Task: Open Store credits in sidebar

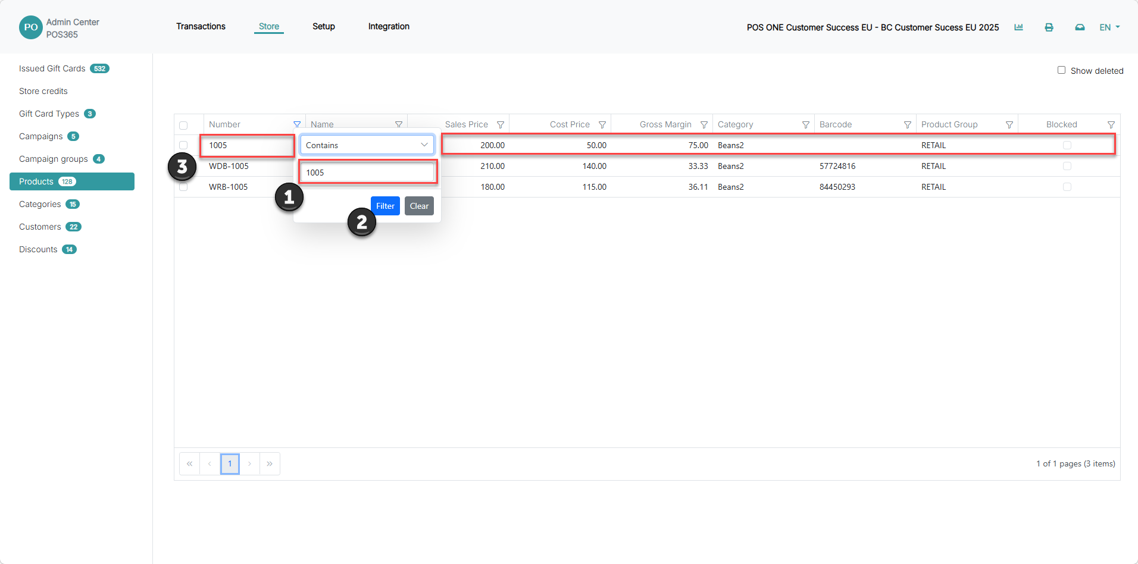Action: pyautogui.click(x=43, y=91)
